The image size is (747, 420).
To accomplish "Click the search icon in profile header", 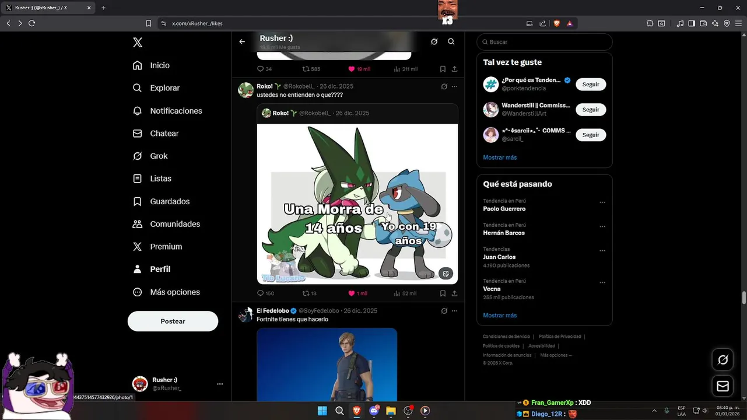I will (451, 41).
